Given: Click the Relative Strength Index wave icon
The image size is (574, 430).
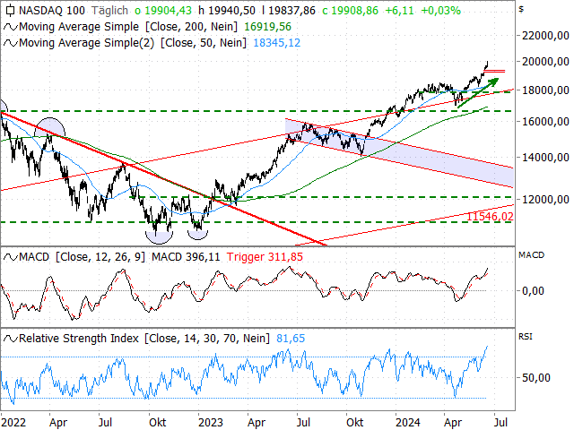Looking at the screenshot, I should (11, 339).
